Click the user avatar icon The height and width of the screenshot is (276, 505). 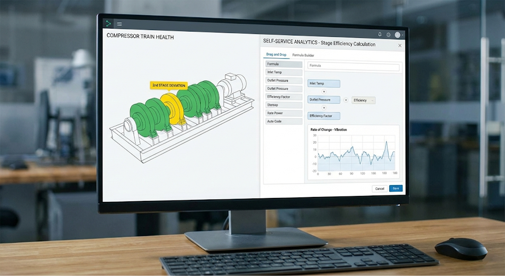tap(397, 35)
